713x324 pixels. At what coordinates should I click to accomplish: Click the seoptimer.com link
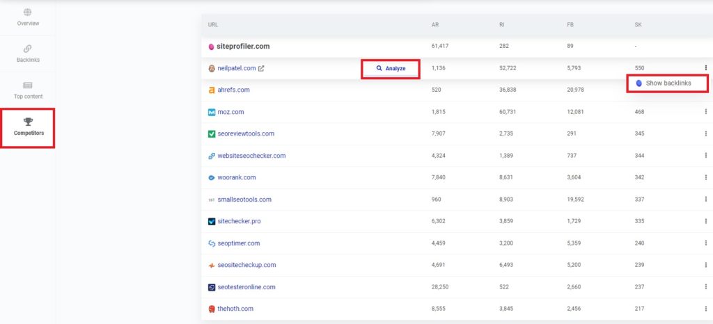[x=238, y=243]
